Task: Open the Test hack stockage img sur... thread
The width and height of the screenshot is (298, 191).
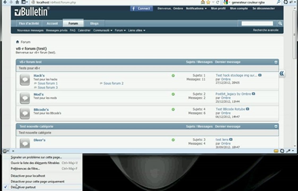Action: 236,75
